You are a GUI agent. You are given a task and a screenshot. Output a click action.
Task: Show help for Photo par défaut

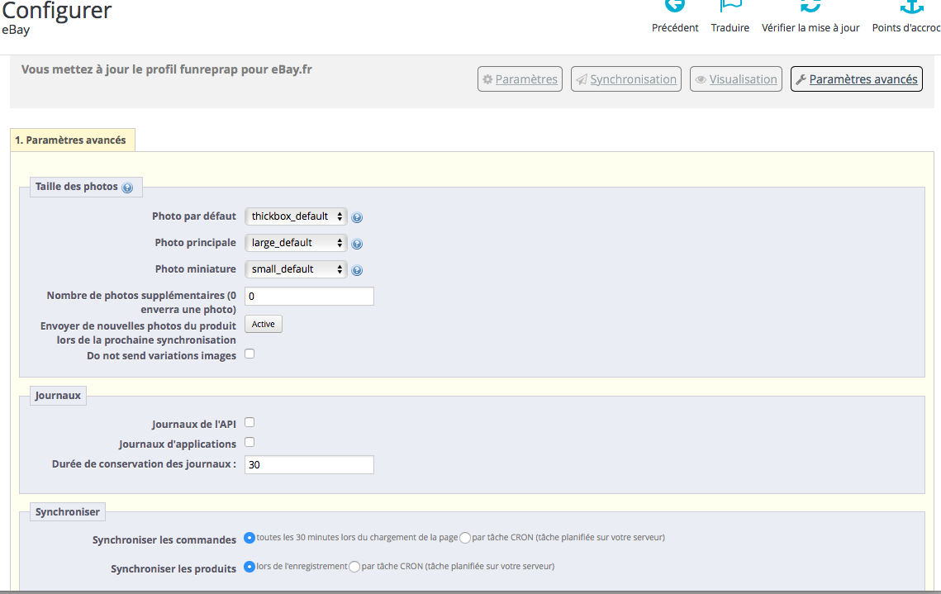coord(357,217)
